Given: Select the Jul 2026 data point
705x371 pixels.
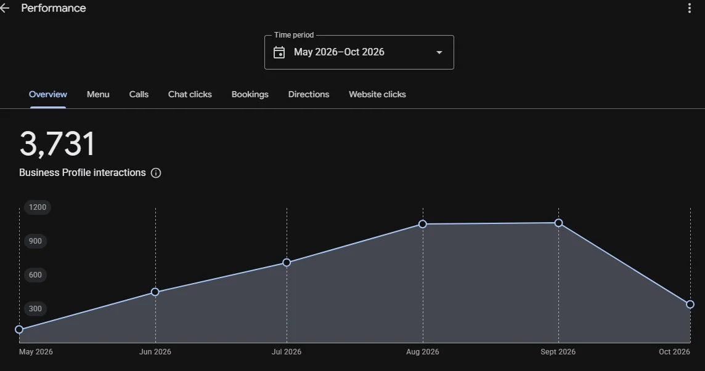Looking at the screenshot, I should pos(287,262).
